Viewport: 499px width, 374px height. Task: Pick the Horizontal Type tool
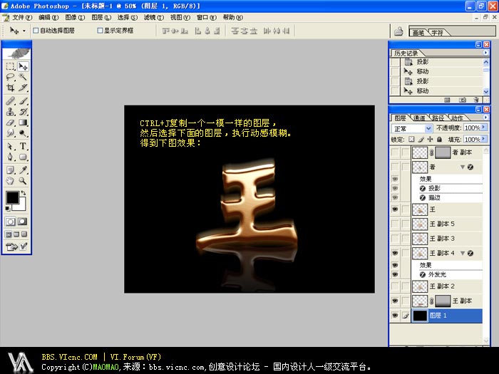[23, 146]
